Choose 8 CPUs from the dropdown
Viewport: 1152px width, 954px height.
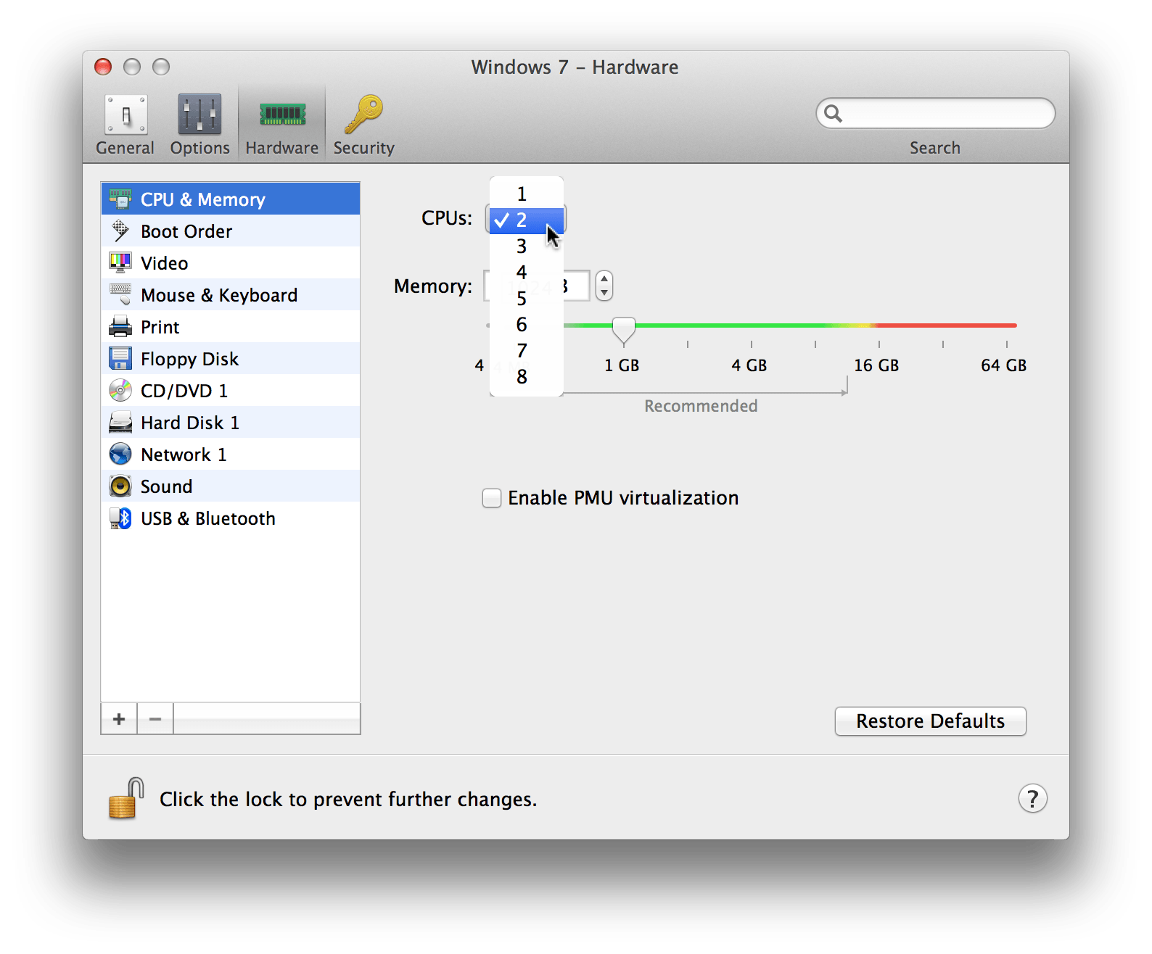527,376
